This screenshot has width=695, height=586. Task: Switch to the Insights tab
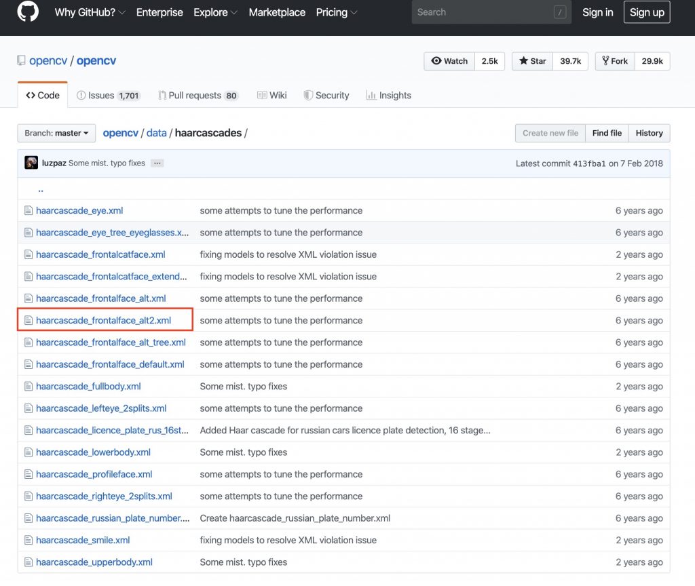(389, 95)
